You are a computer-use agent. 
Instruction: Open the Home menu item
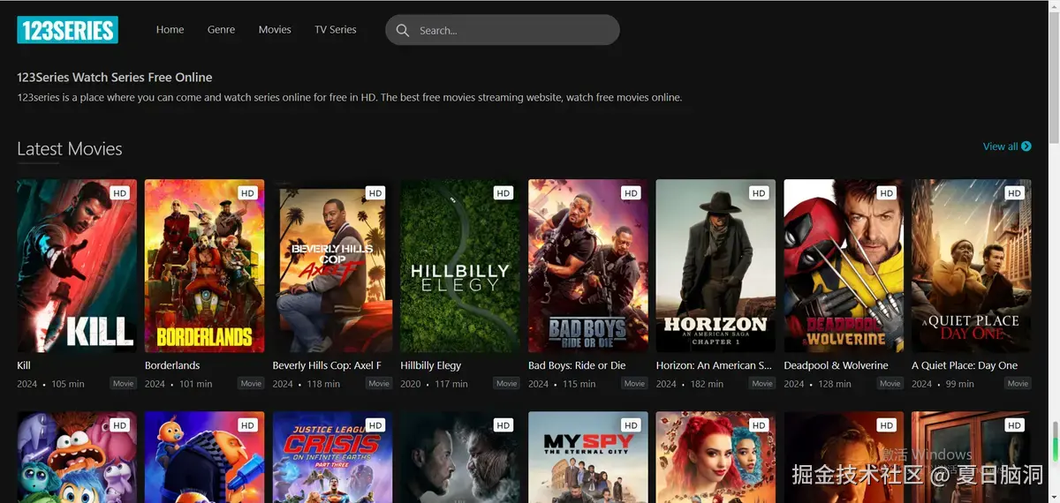tap(170, 29)
